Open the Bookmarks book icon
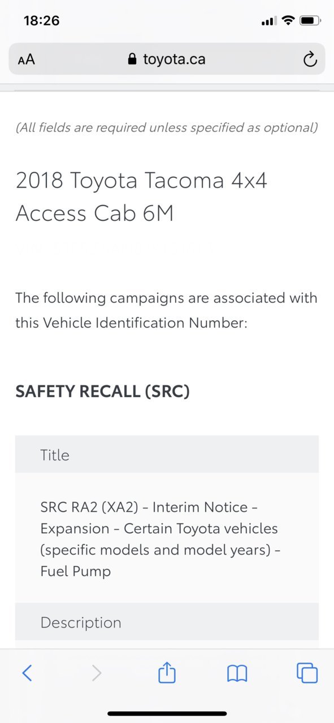This screenshot has width=334, height=723. click(x=237, y=673)
